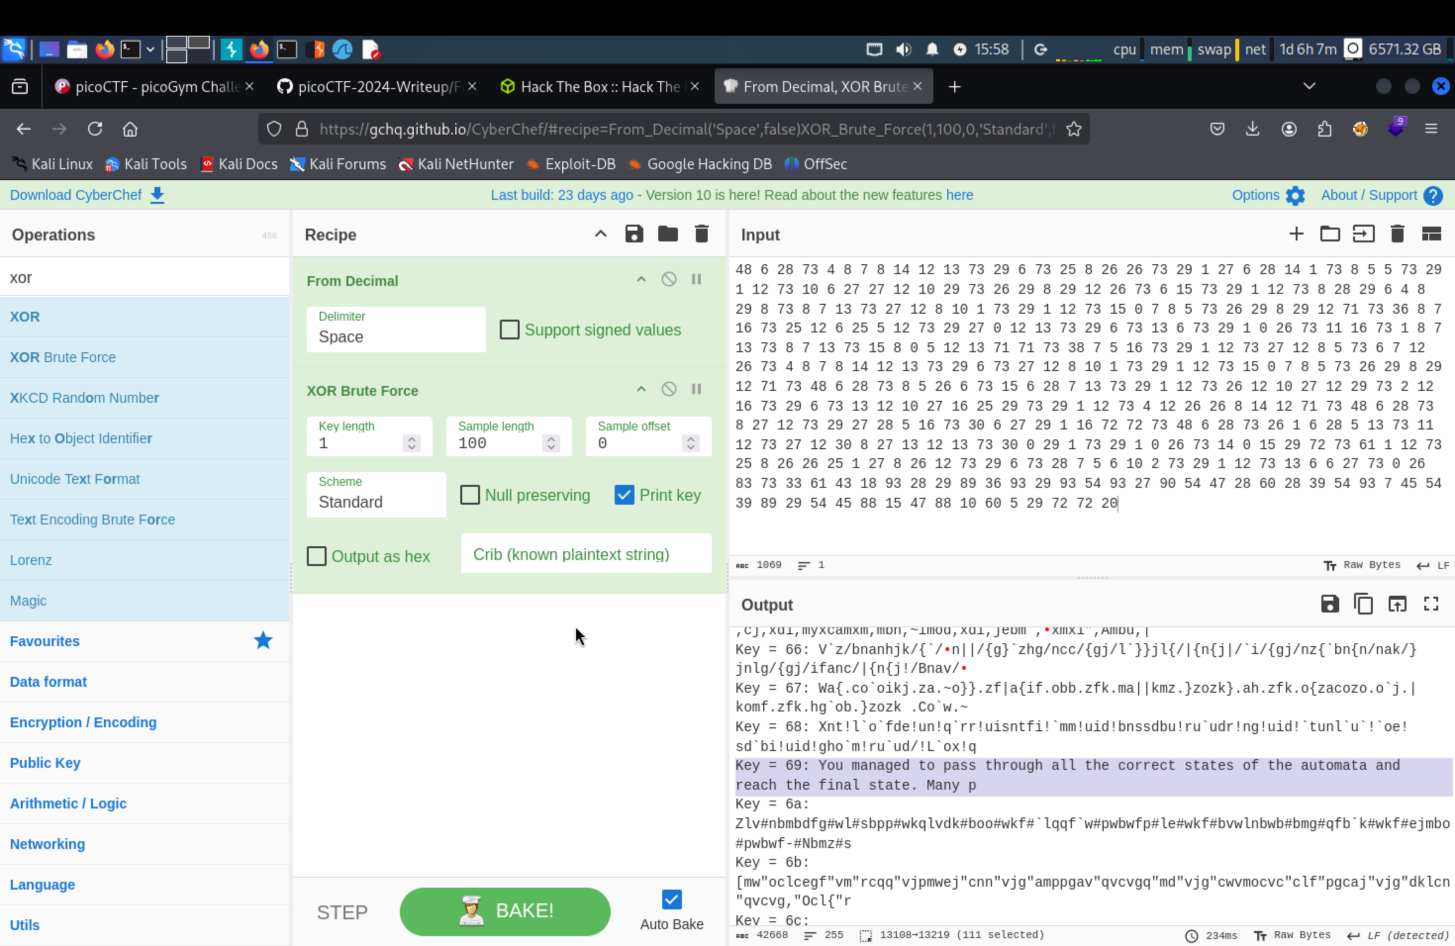Screen dimensions: 1455x946
Task: Bookmark this page star icon
Action: [1073, 129]
